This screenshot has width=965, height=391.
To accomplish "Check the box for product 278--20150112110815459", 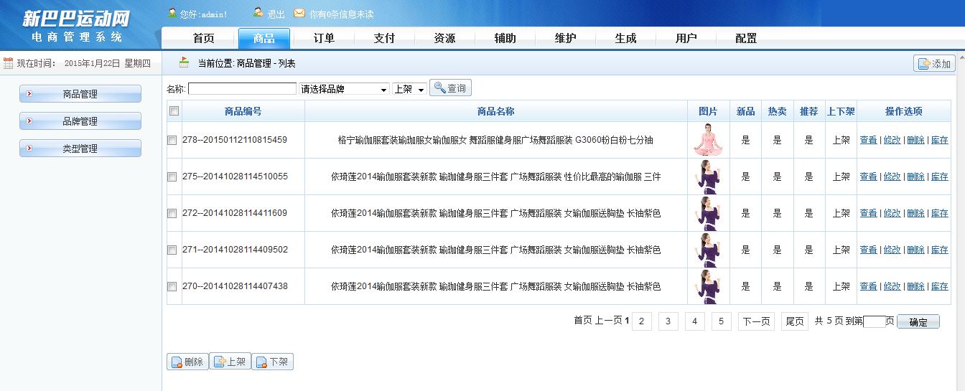I will pos(172,141).
